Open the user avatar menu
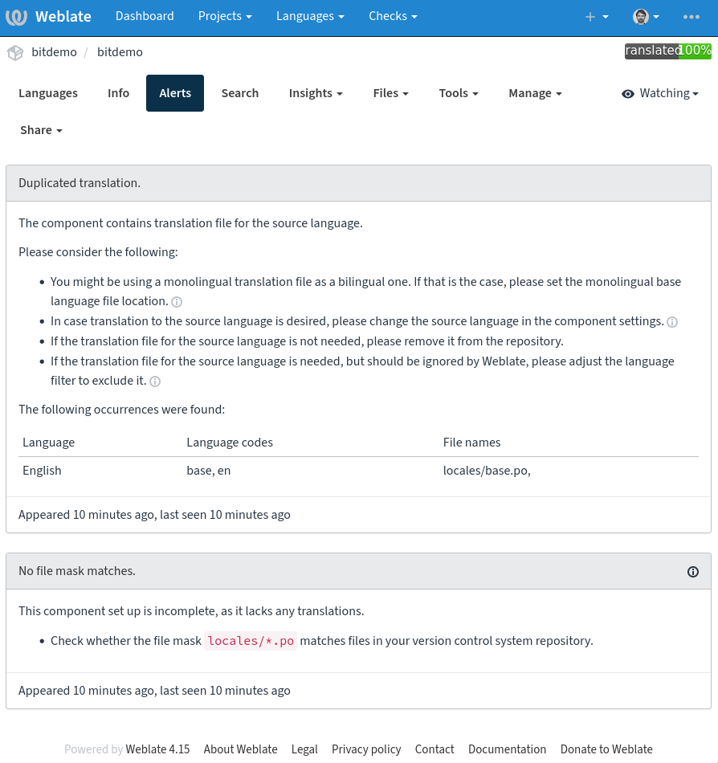The height and width of the screenshot is (763, 718). 646,17
